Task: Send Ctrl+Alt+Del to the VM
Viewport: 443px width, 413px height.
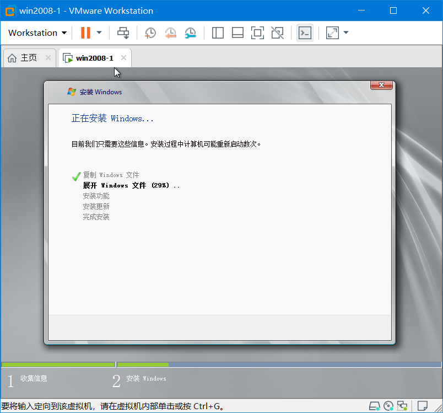Action: [123, 33]
